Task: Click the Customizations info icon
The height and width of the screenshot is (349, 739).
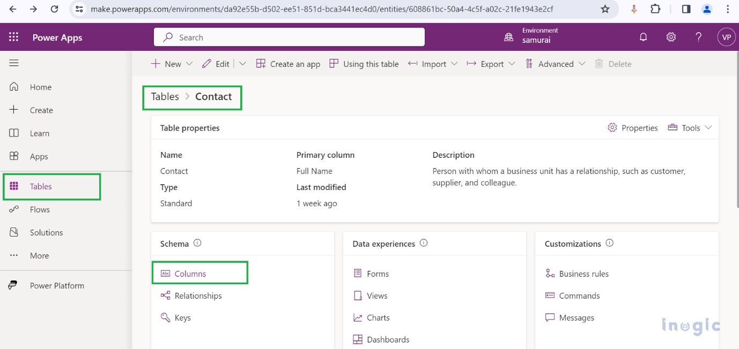Action: tap(609, 243)
